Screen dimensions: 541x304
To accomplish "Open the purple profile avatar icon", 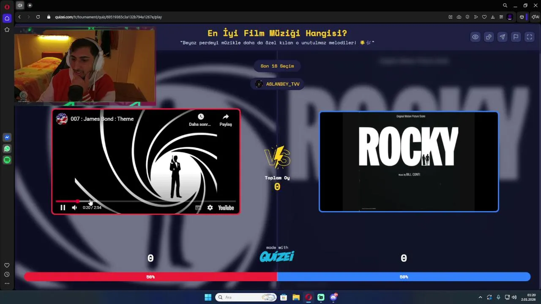I will 510,17.
